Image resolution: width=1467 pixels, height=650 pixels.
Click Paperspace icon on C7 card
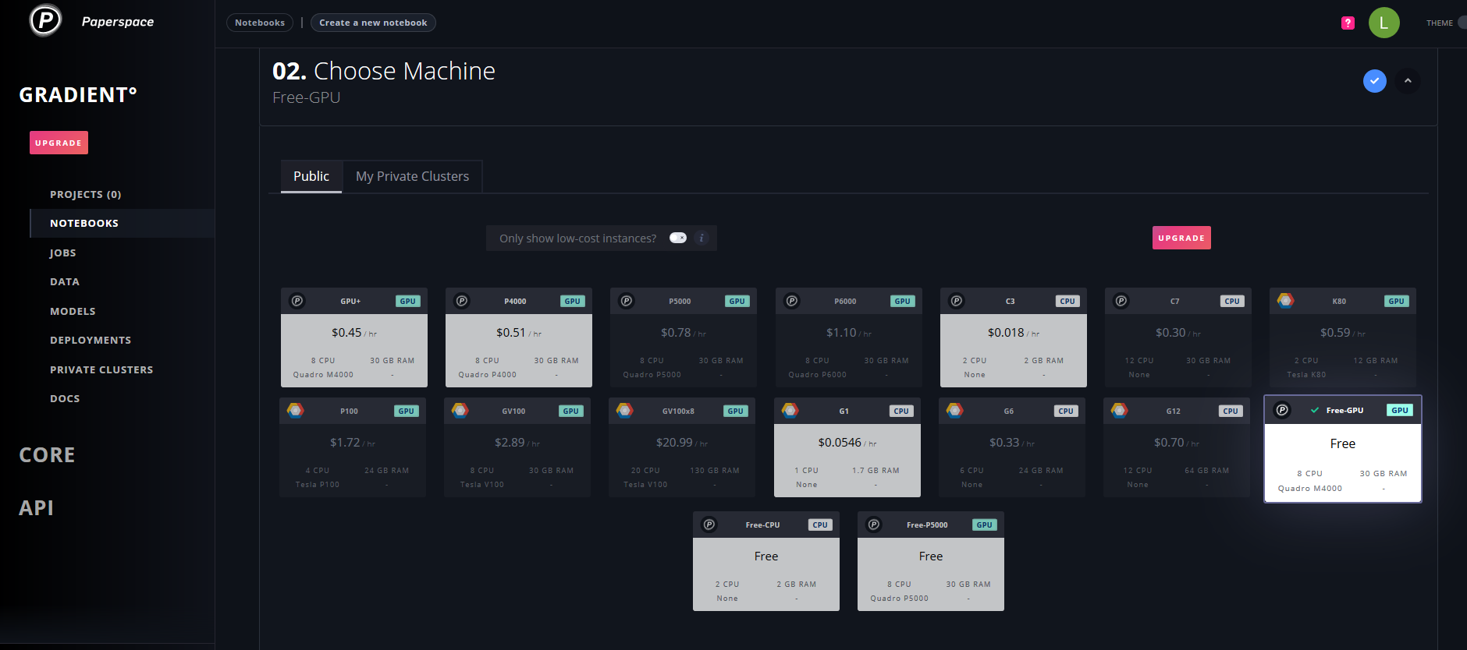point(1121,301)
